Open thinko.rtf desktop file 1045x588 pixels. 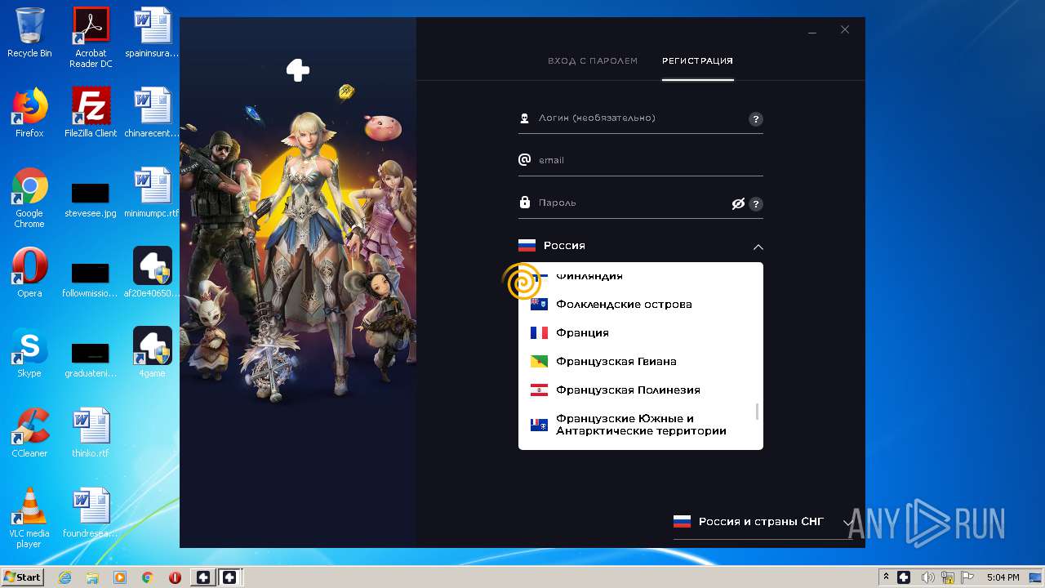pos(91,432)
